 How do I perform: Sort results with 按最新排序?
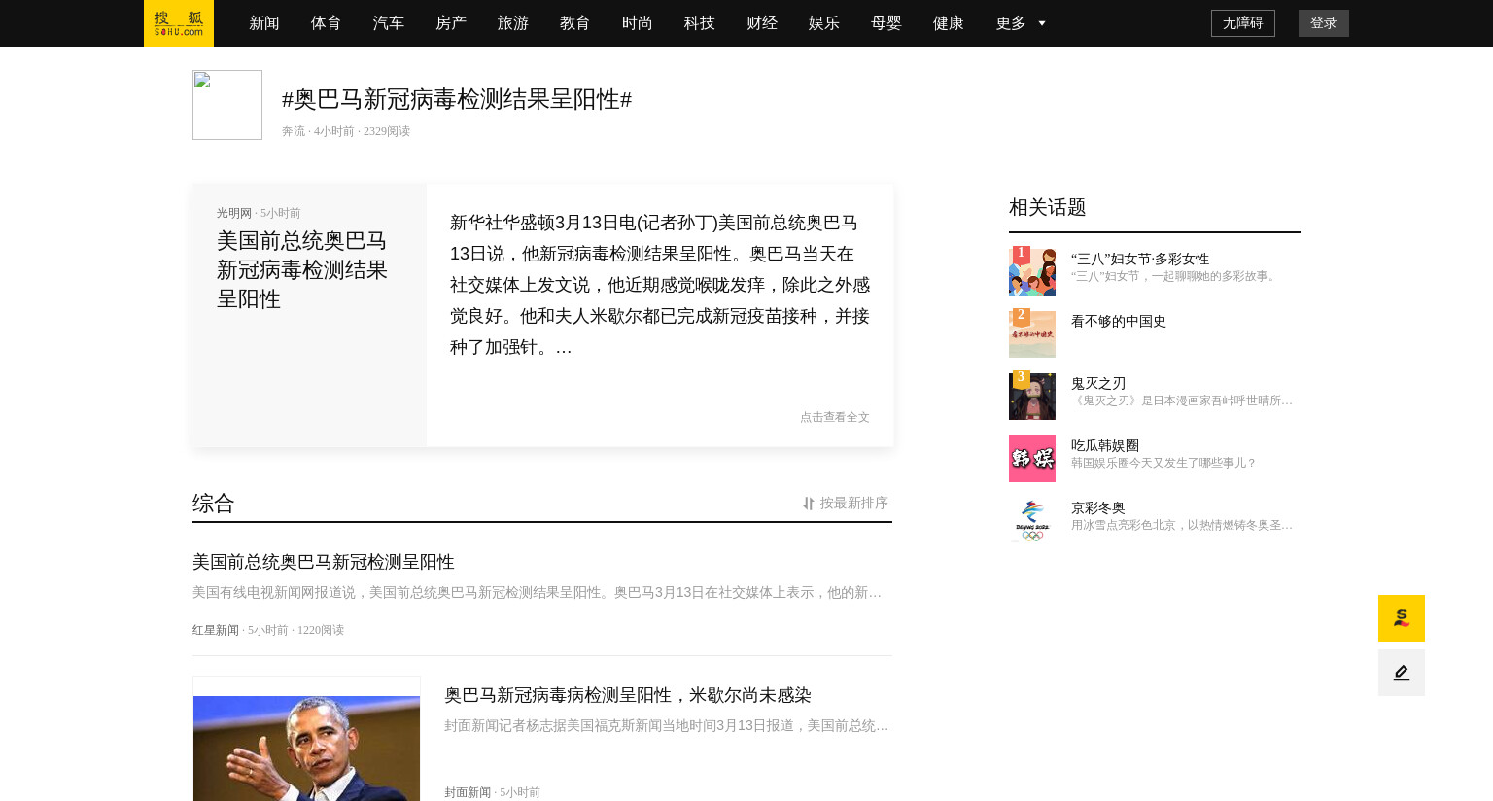(853, 504)
